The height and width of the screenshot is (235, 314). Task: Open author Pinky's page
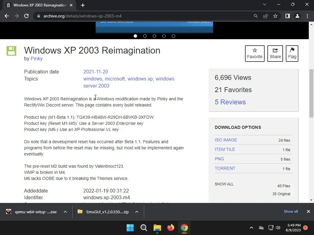36,58
